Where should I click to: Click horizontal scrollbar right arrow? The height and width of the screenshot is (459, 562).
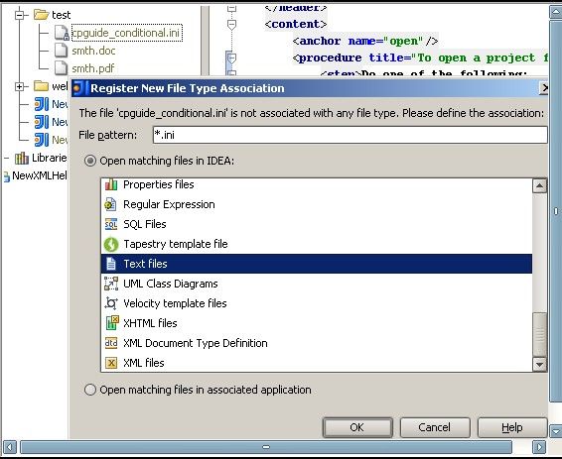(x=539, y=447)
